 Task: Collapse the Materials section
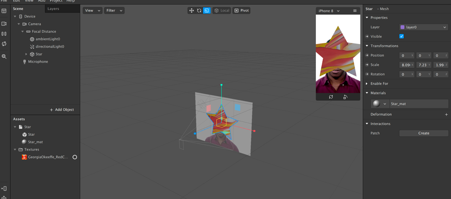click(367, 93)
